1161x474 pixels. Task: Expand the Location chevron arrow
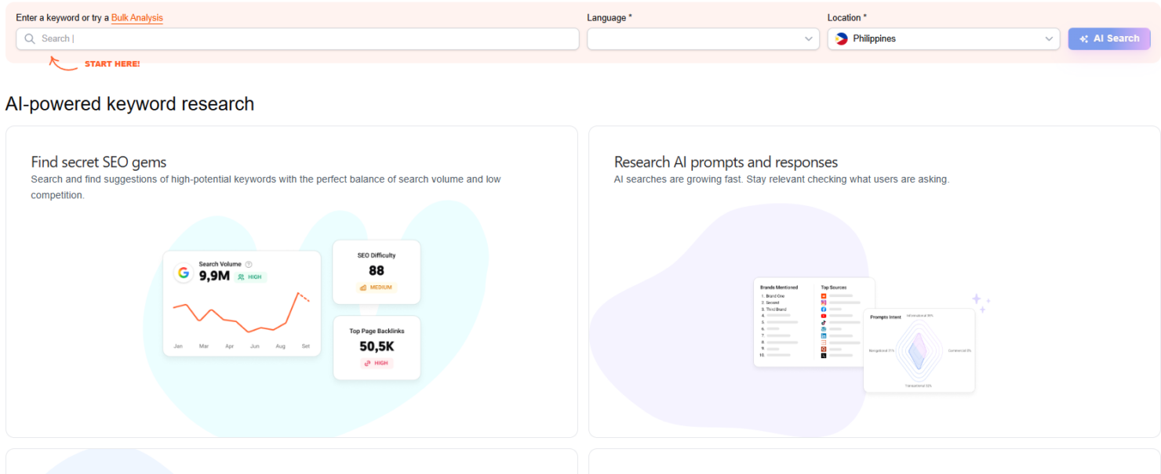pyautogui.click(x=1049, y=38)
